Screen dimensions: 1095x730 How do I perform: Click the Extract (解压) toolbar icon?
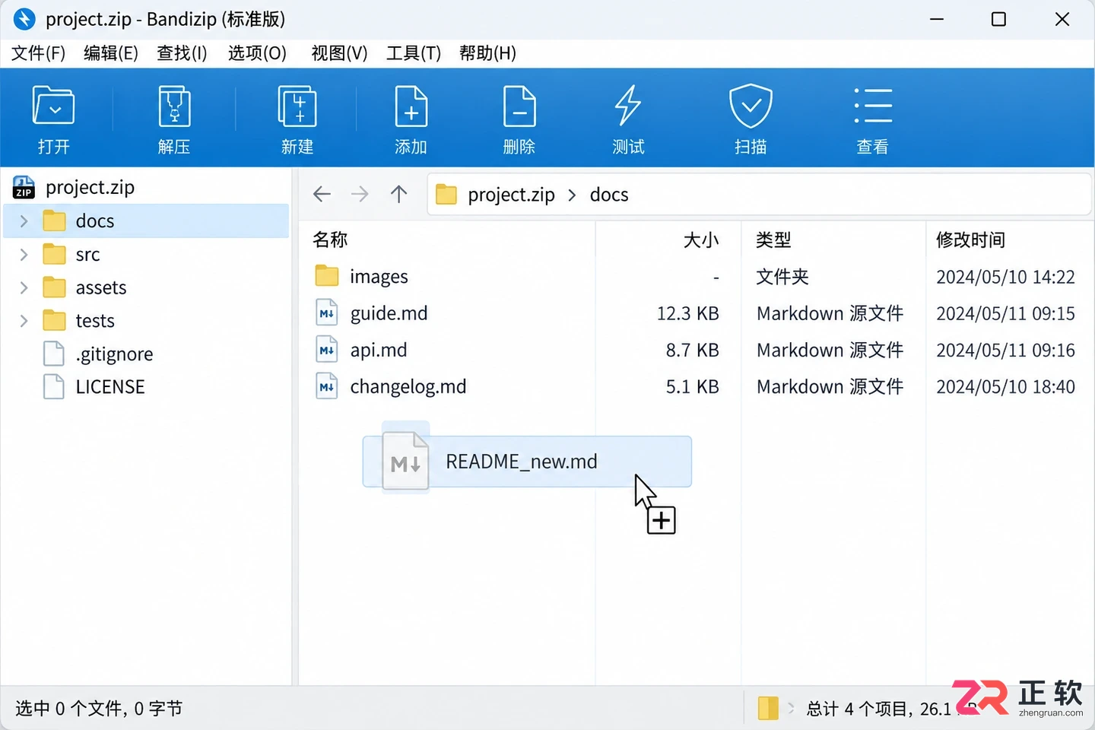pyautogui.click(x=174, y=106)
